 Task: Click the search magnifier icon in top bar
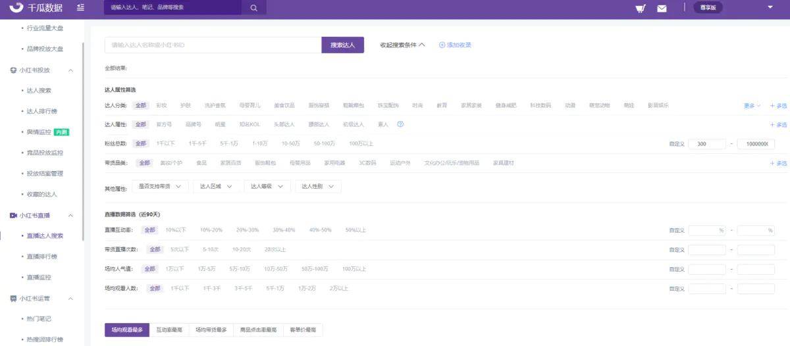coord(253,8)
